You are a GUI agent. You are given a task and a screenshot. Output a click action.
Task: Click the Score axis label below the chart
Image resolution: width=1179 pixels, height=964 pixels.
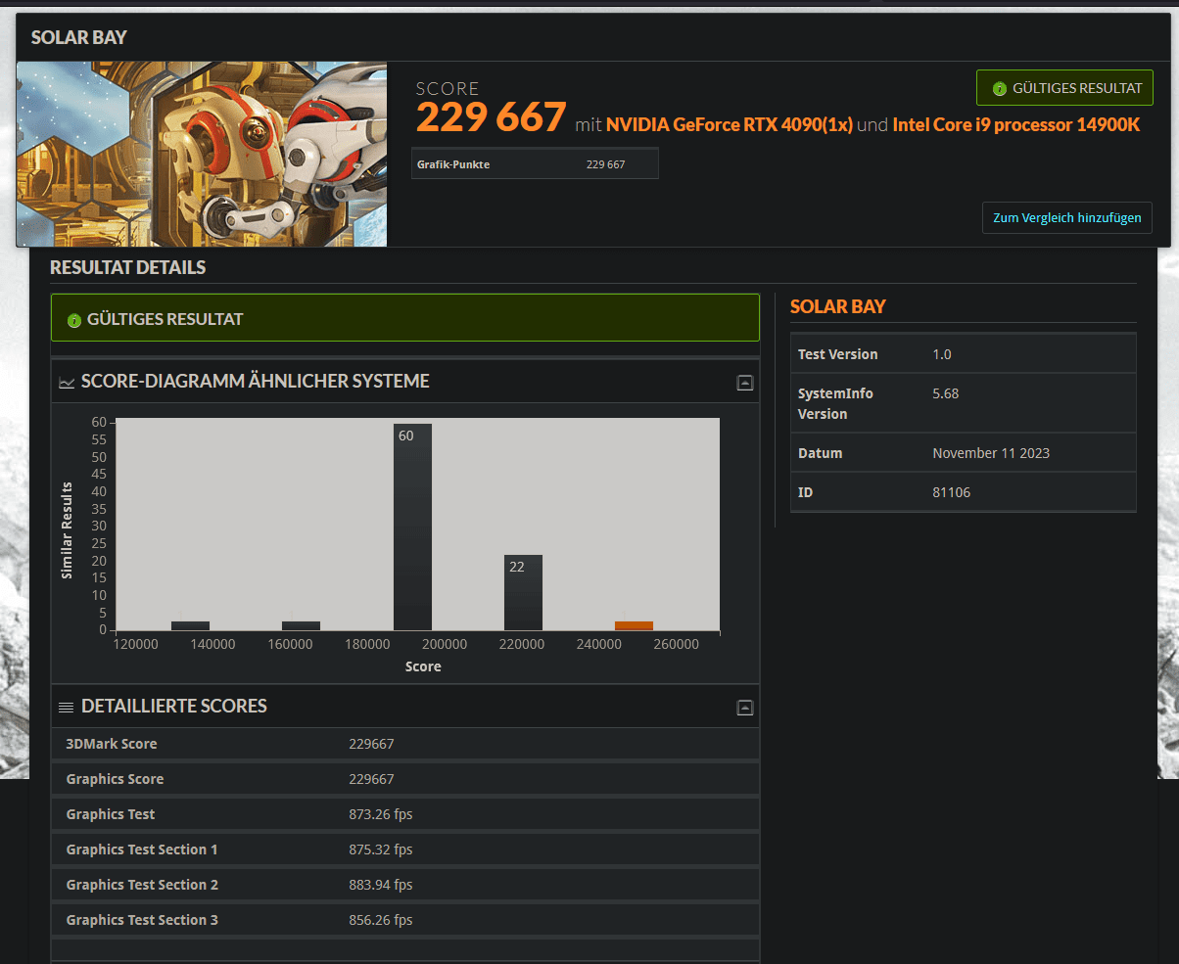[x=423, y=666]
